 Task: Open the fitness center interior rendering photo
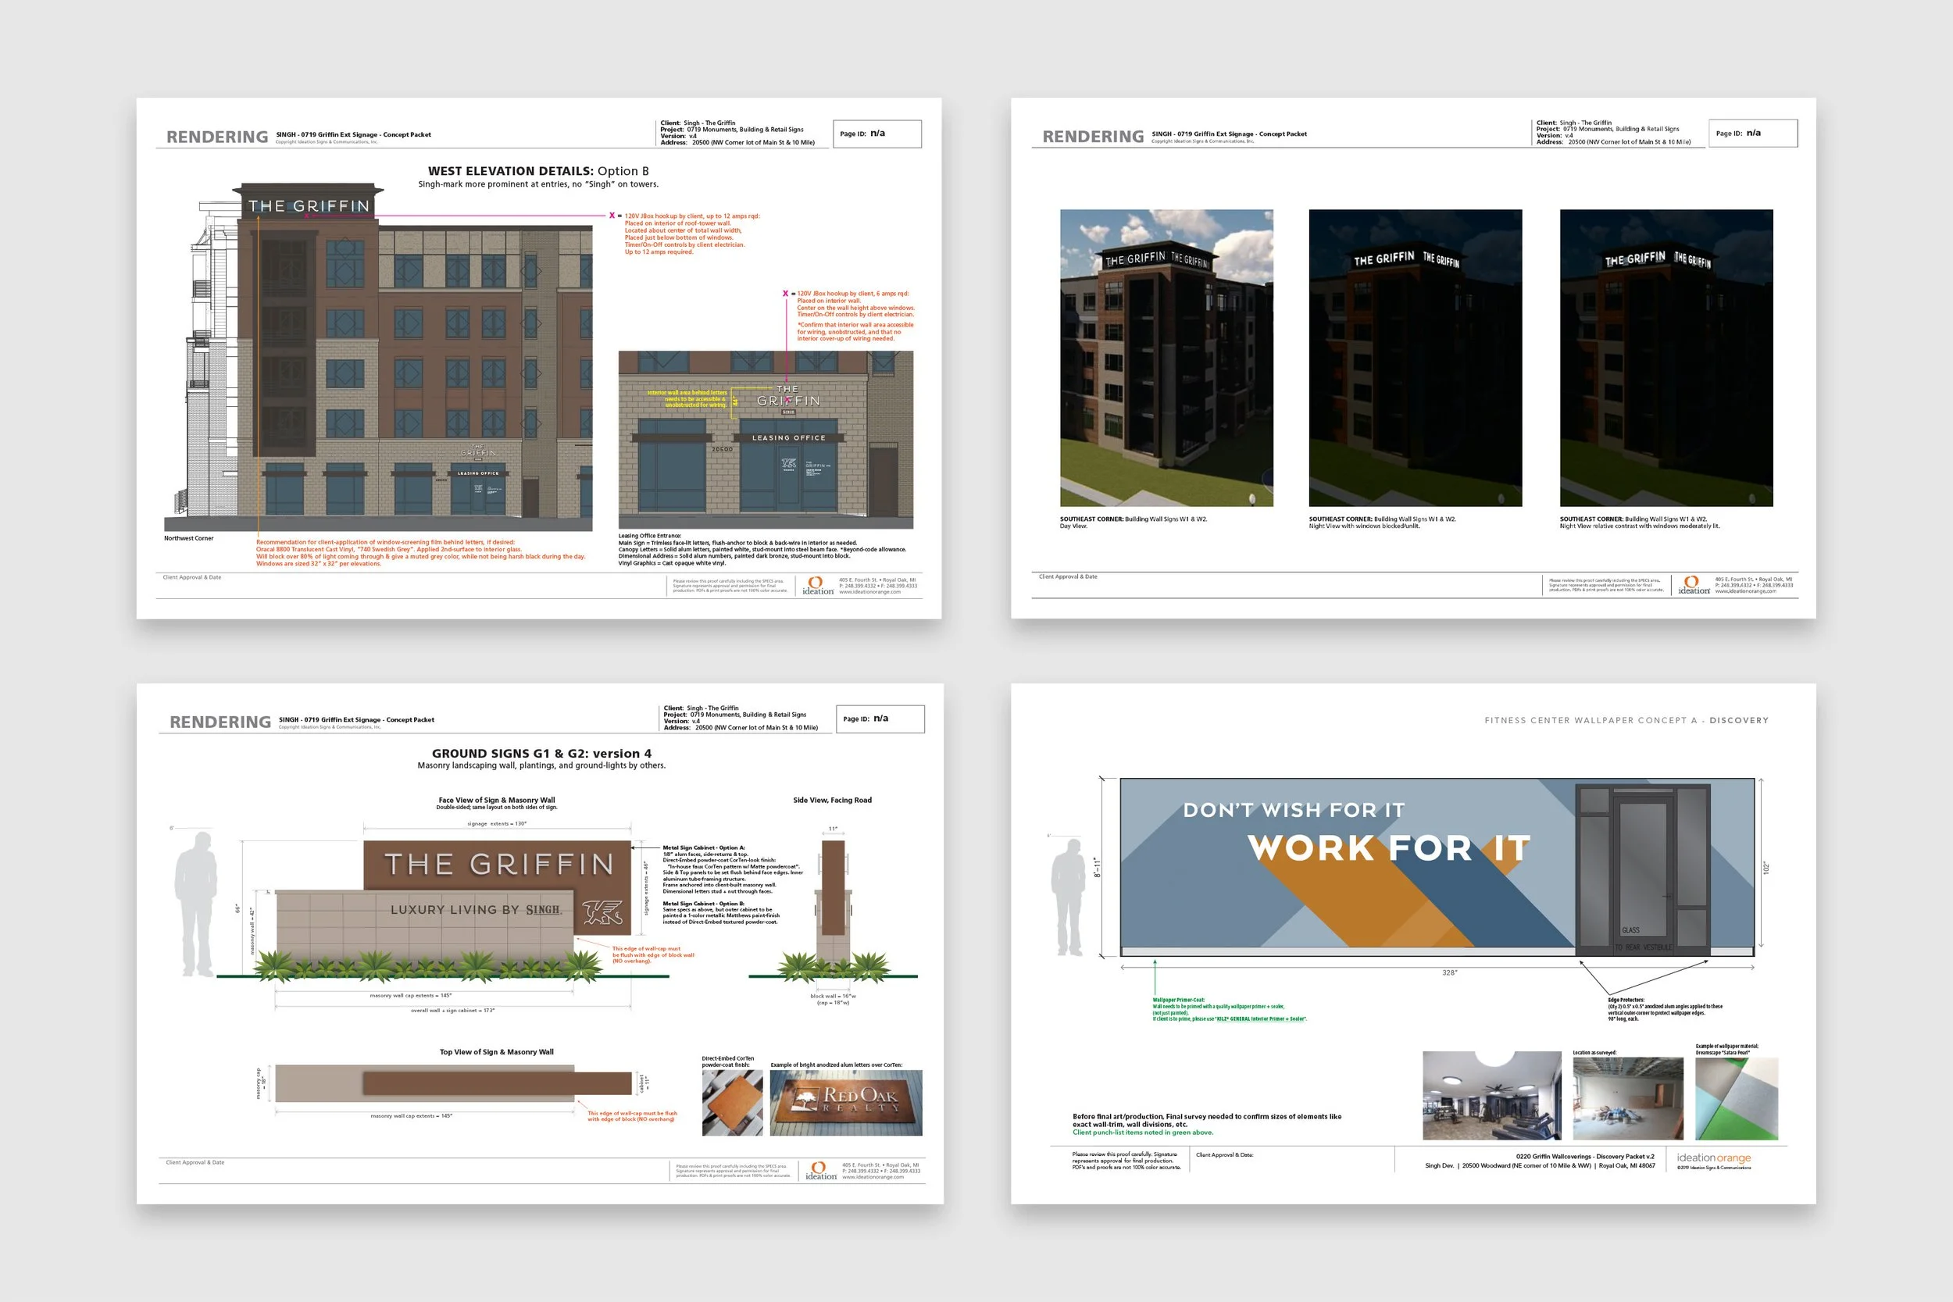point(1491,1096)
